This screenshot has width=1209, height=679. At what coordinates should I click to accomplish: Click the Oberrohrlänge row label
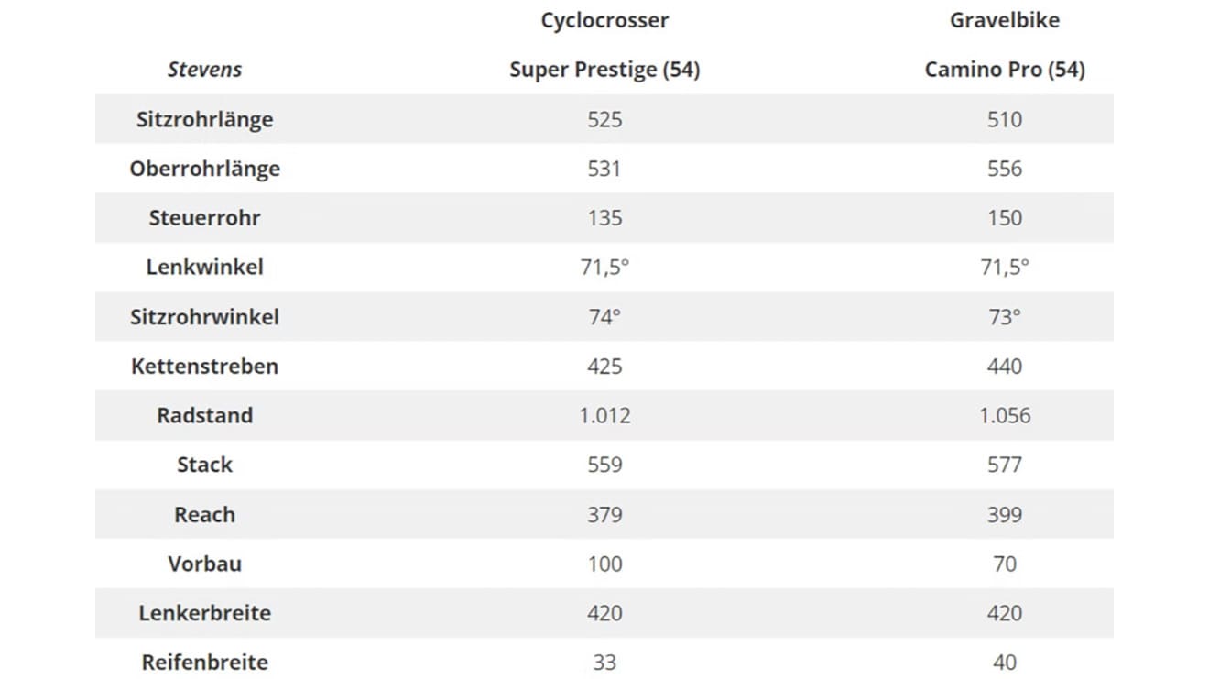(x=204, y=169)
